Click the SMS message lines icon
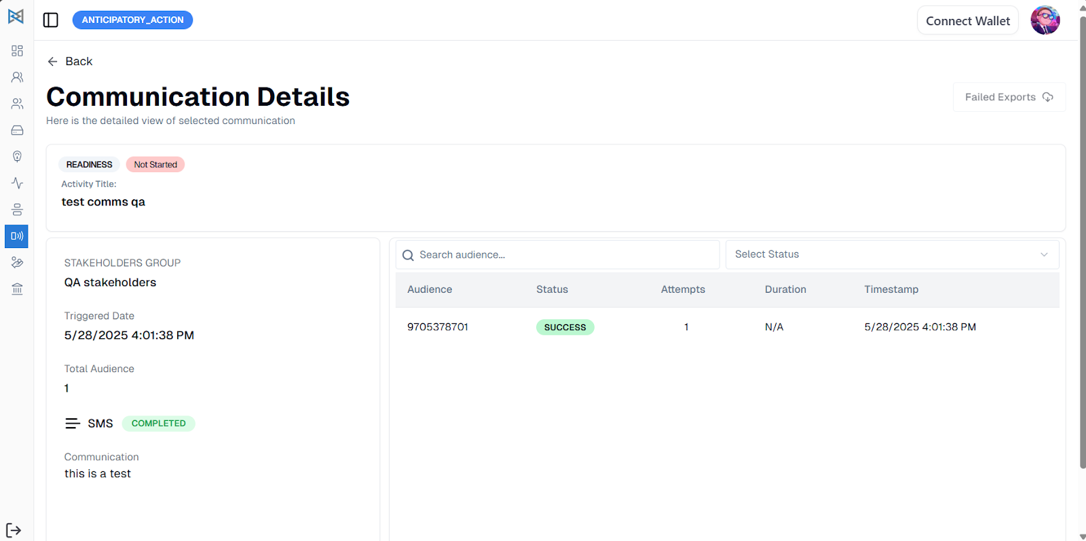The height and width of the screenshot is (541, 1086). (73, 424)
